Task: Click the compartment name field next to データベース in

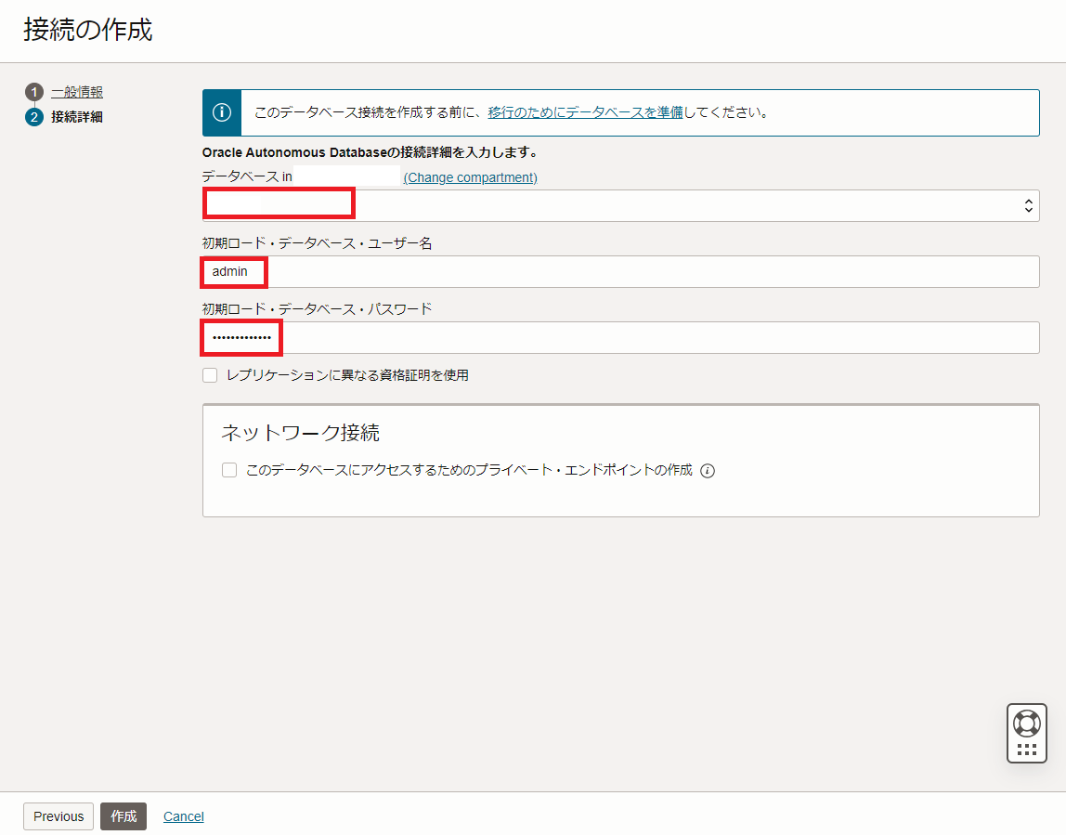Action: (344, 176)
